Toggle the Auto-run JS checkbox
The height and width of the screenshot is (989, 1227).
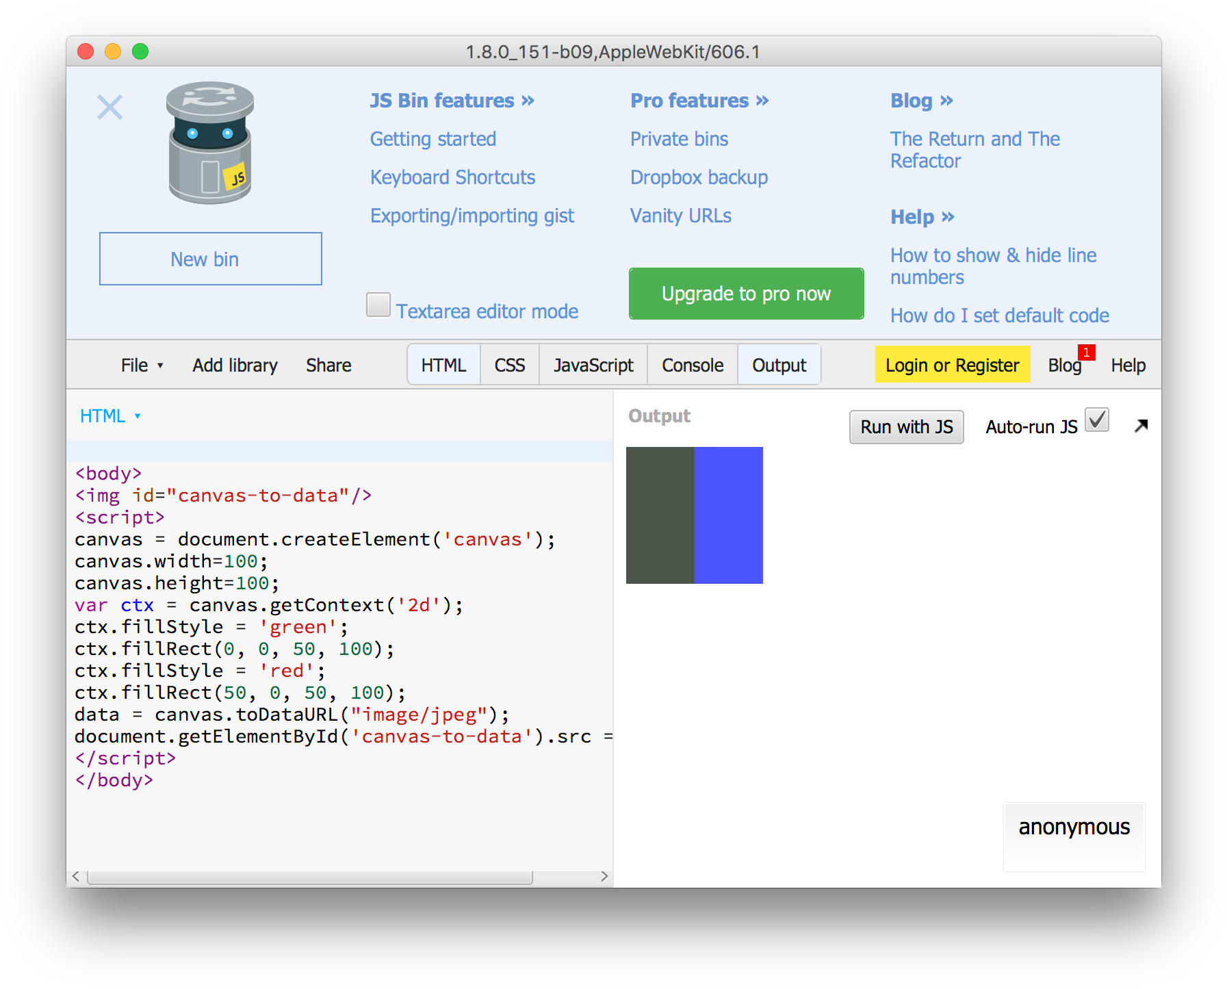pyautogui.click(x=1098, y=420)
